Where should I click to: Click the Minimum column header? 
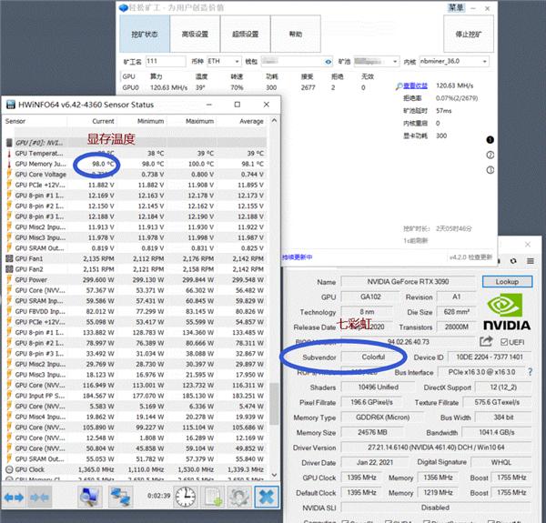point(150,121)
